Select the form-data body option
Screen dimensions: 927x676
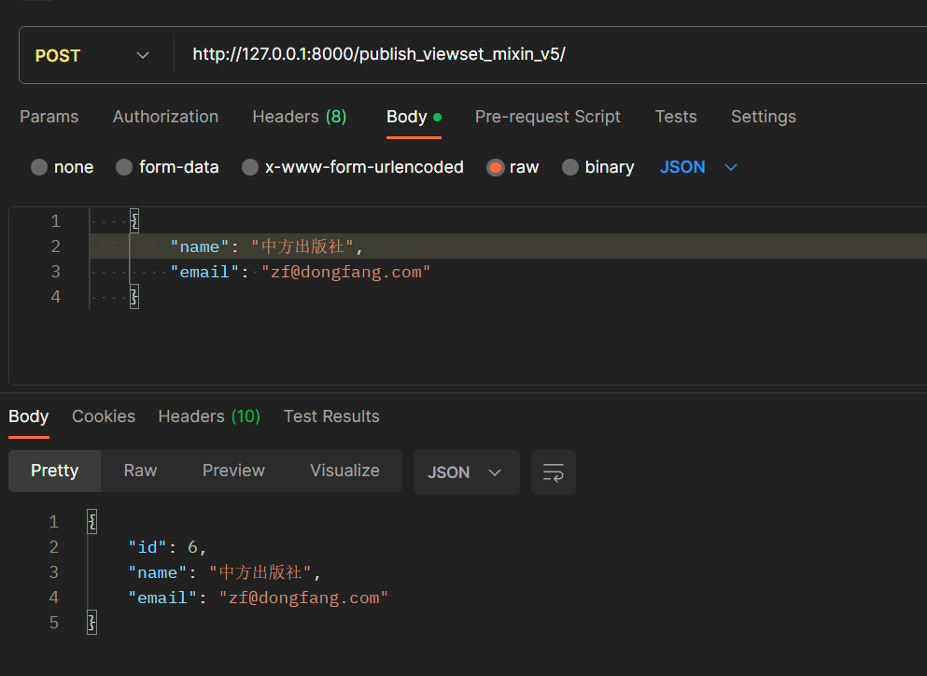click(x=167, y=167)
